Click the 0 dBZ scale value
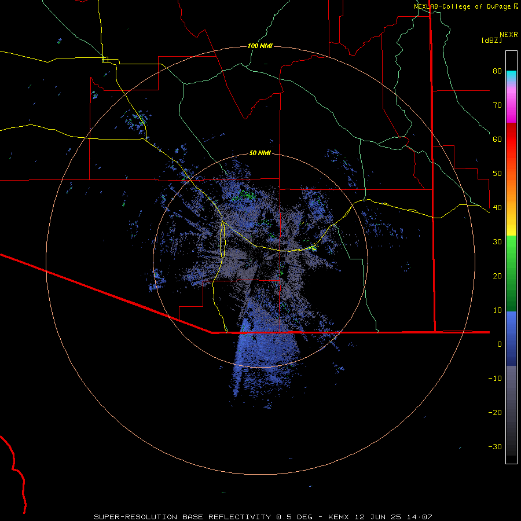The image size is (521, 521). point(500,344)
